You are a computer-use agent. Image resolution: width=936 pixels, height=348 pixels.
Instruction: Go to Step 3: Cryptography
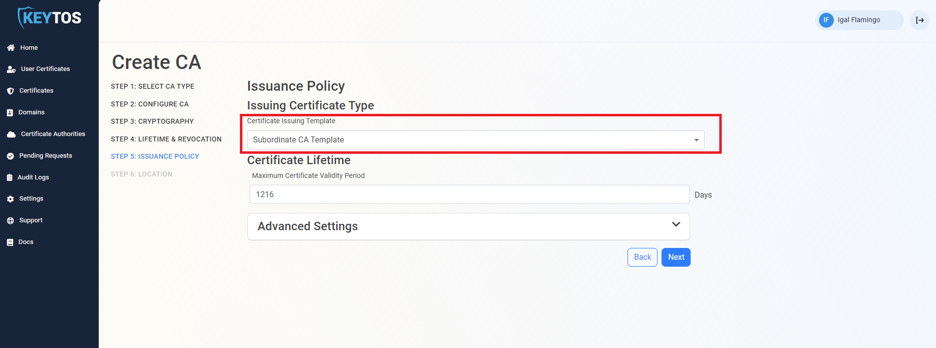[x=152, y=121]
